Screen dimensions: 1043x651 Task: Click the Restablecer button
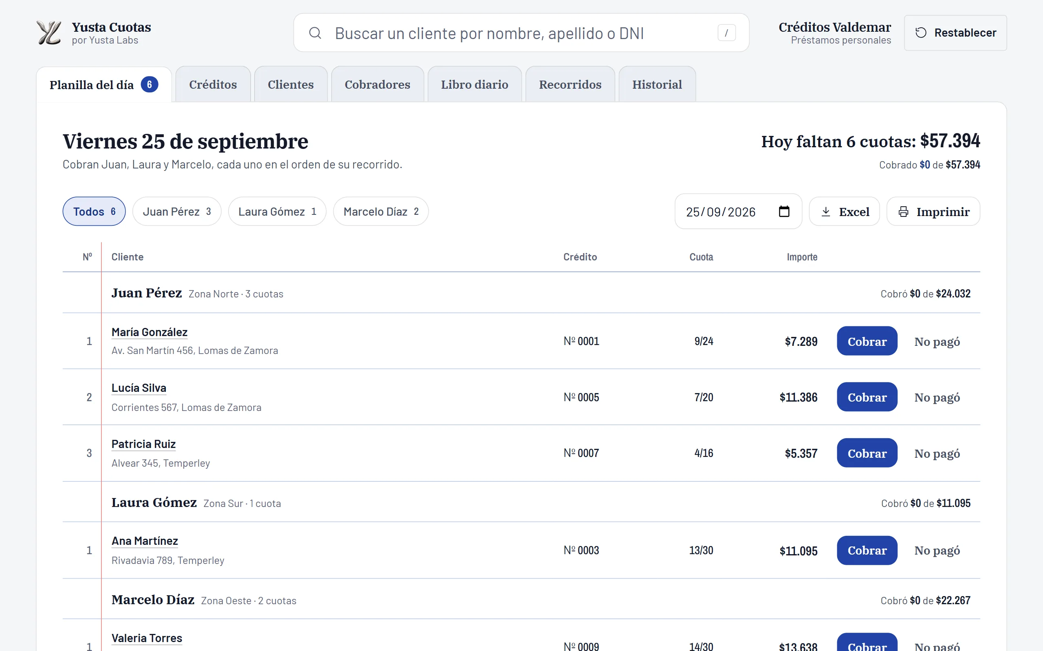click(x=955, y=33)
